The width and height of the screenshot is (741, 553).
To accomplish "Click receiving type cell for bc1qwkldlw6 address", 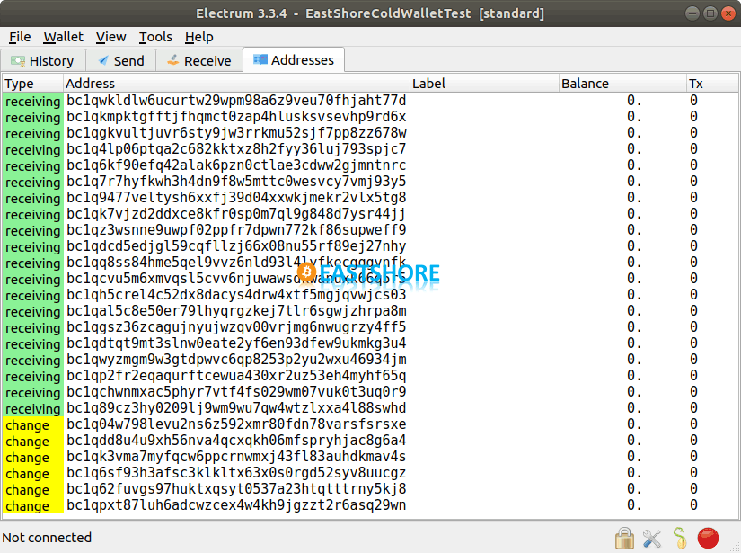I will tap(32, 102).
